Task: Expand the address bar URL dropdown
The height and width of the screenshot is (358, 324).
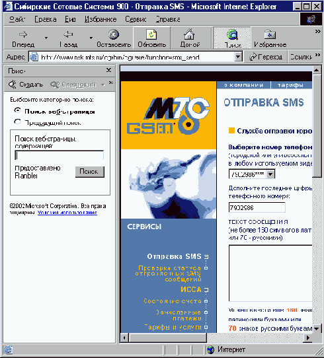Action: tap(238, 56)
